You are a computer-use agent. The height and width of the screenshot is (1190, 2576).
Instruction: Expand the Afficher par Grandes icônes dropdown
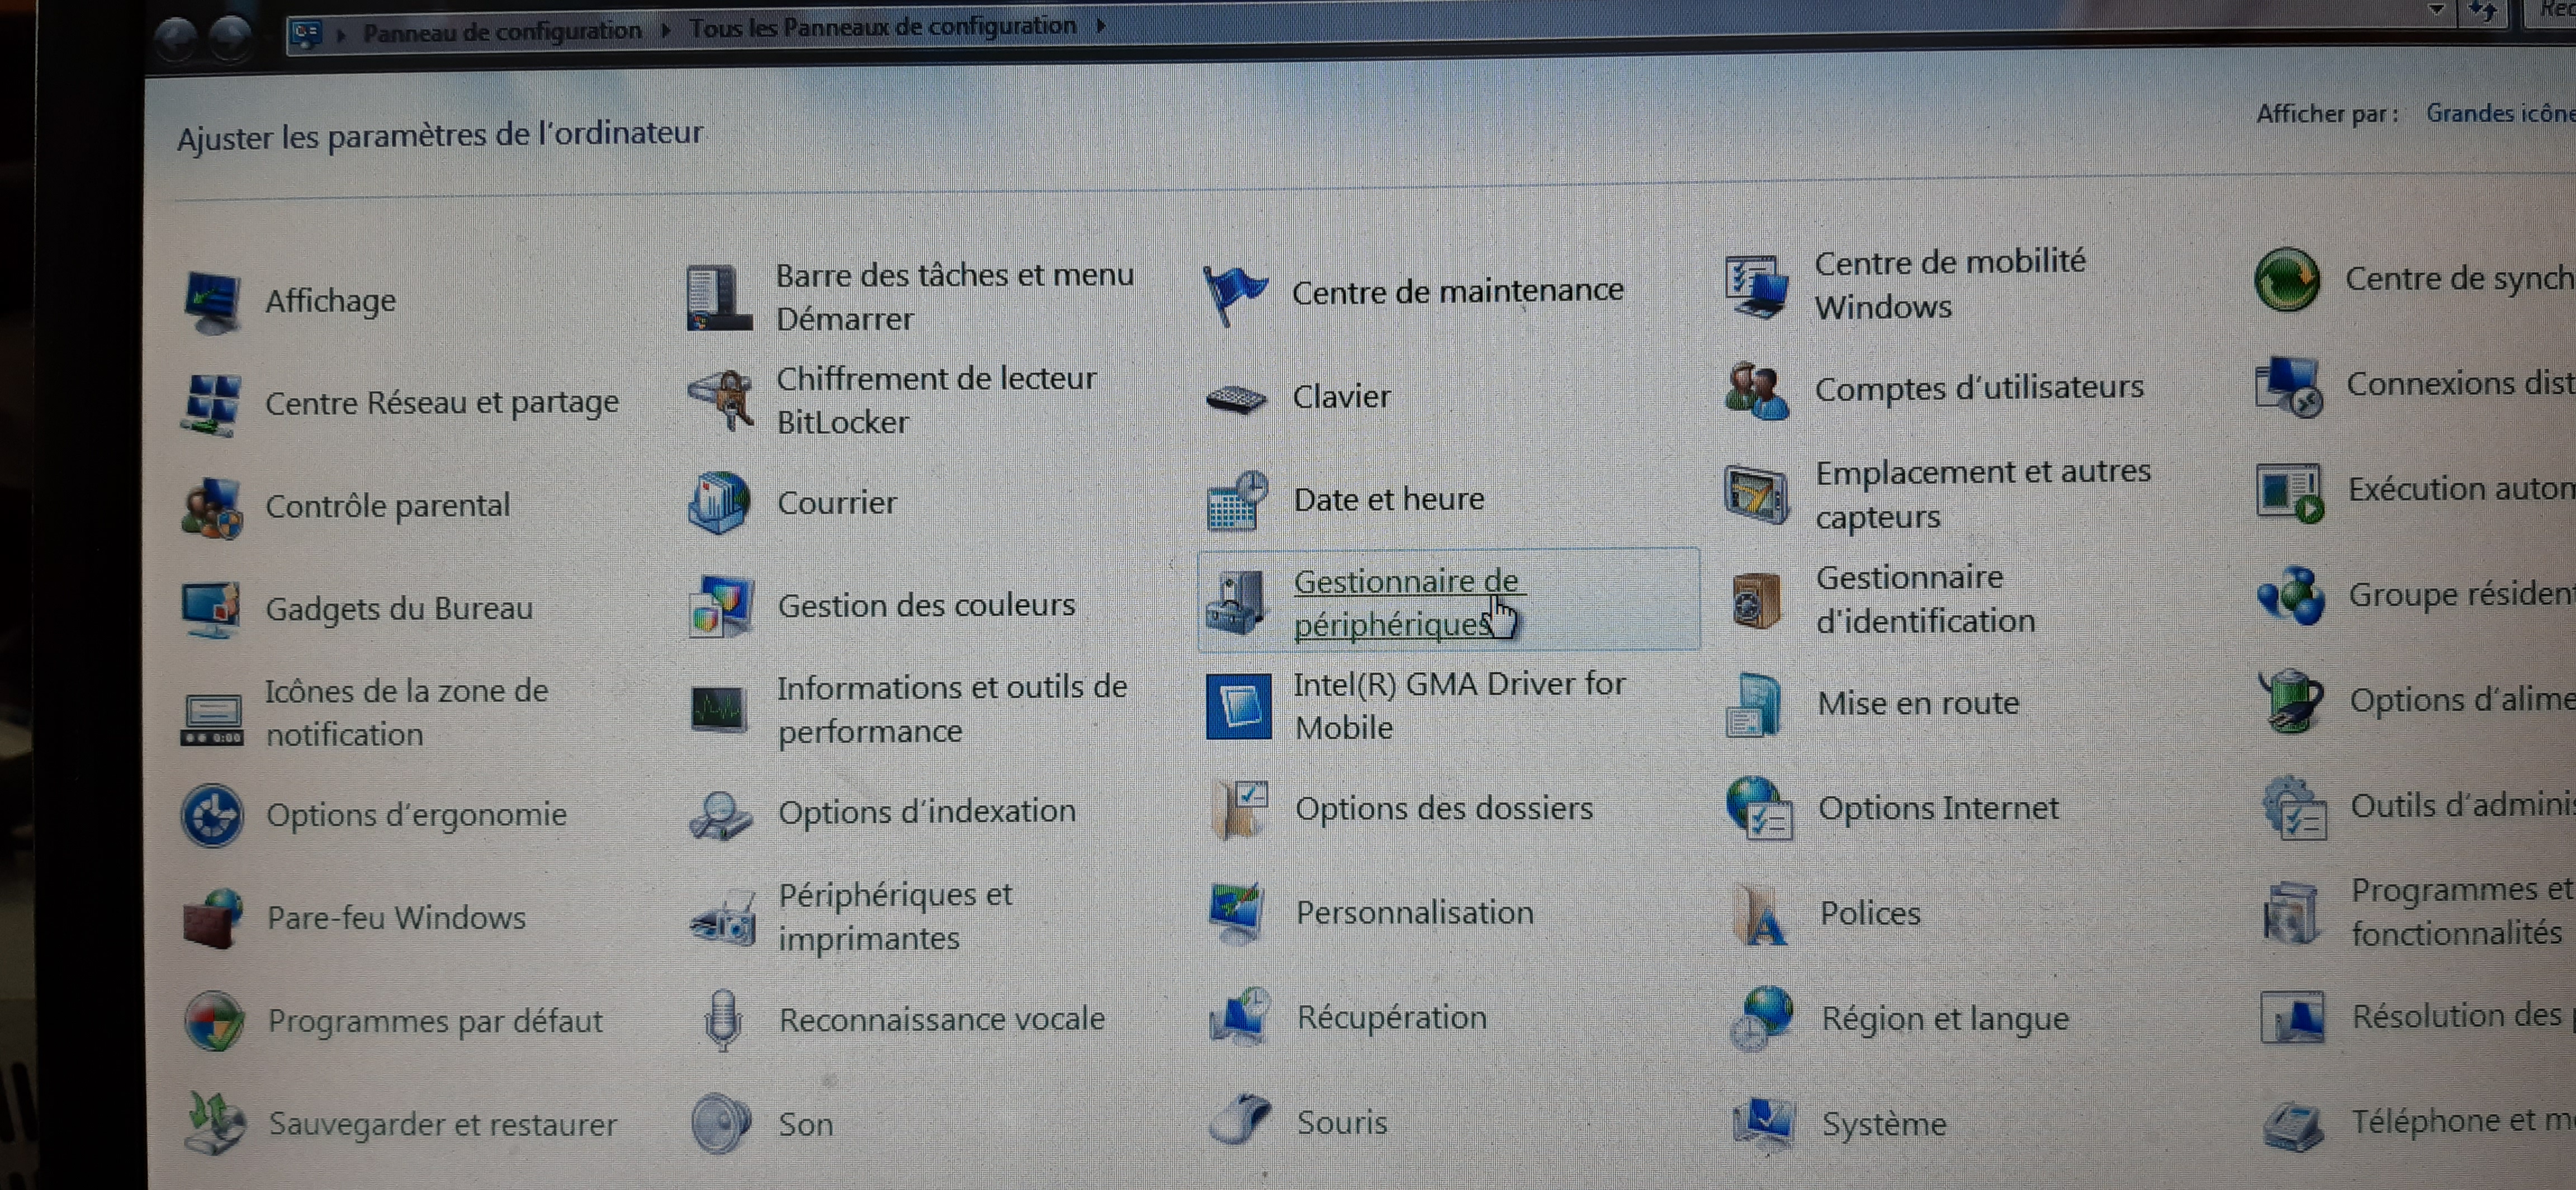pyautogui.click(x=2500, y=113)
